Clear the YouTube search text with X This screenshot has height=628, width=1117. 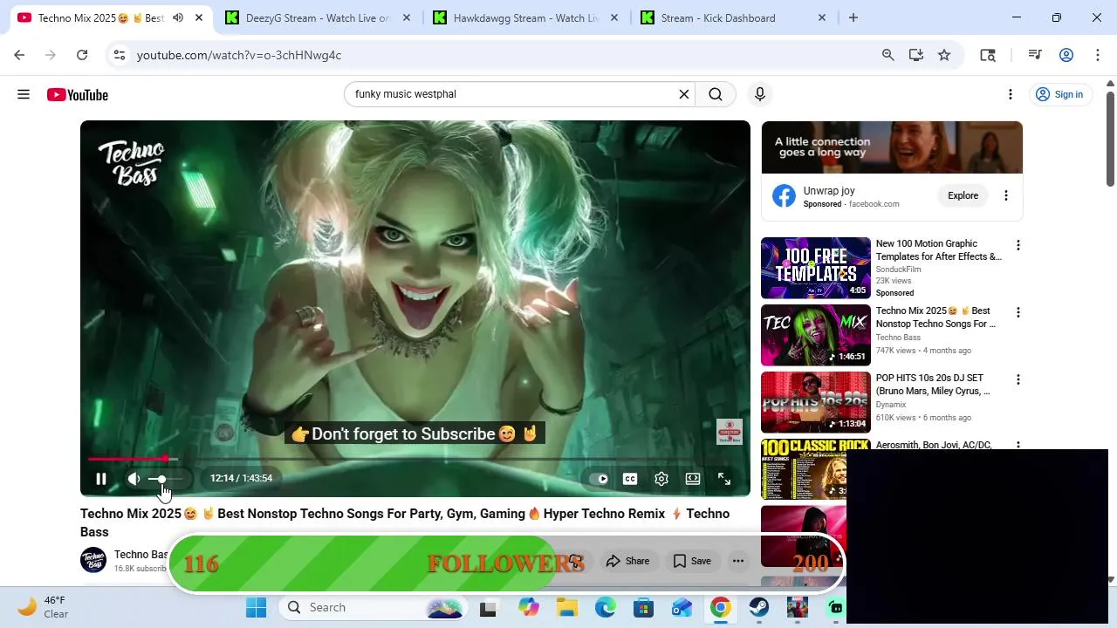pos(684,94)
